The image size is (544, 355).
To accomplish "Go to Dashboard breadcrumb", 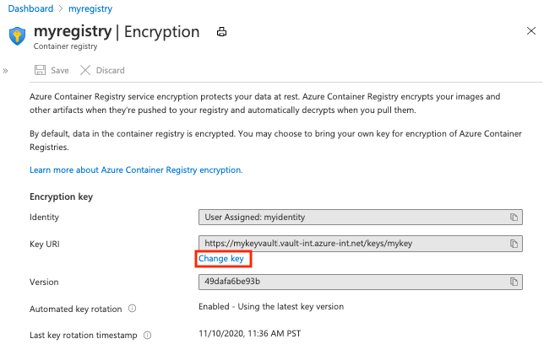I will coord(30,8).
